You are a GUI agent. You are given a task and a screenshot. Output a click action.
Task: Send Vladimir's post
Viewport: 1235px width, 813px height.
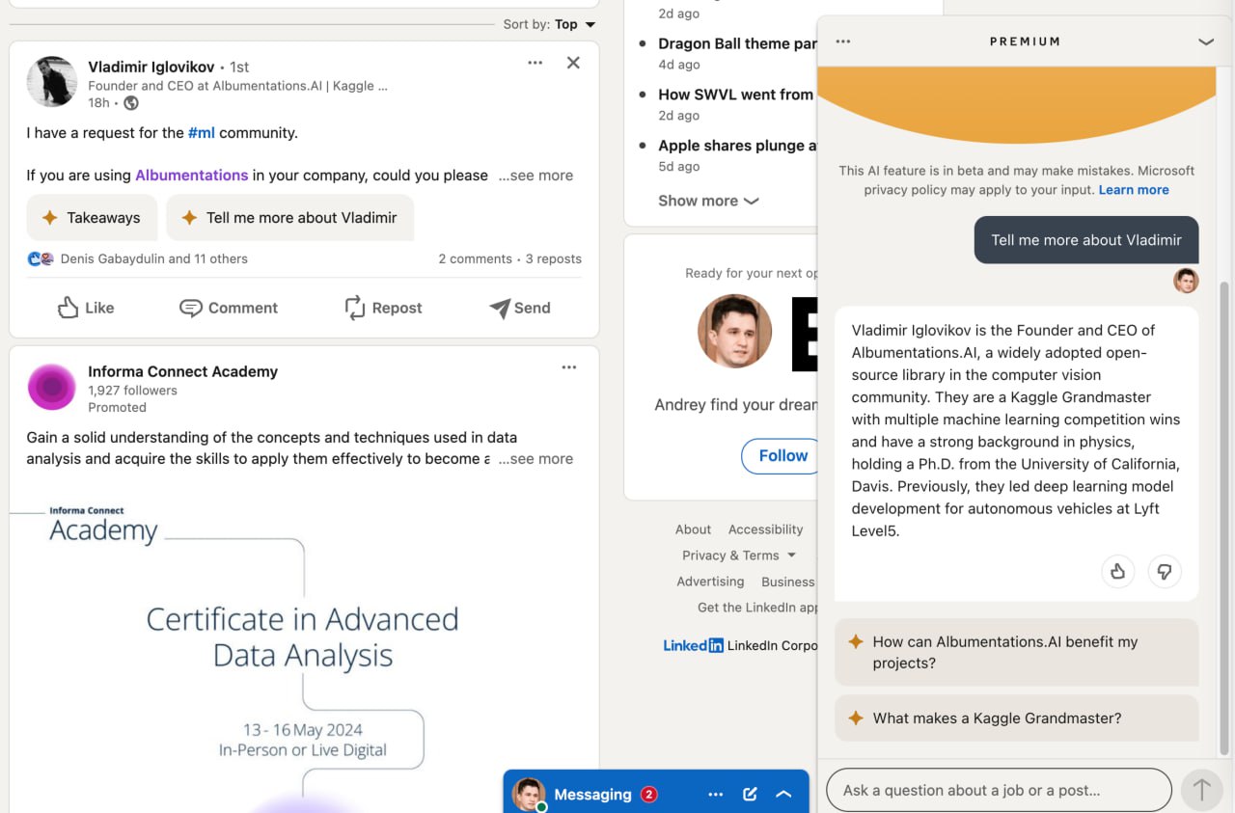[520, 308]
